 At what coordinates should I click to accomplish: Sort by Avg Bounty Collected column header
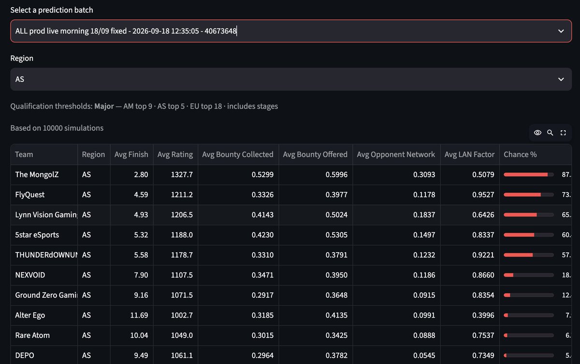[x=238, y=154]
